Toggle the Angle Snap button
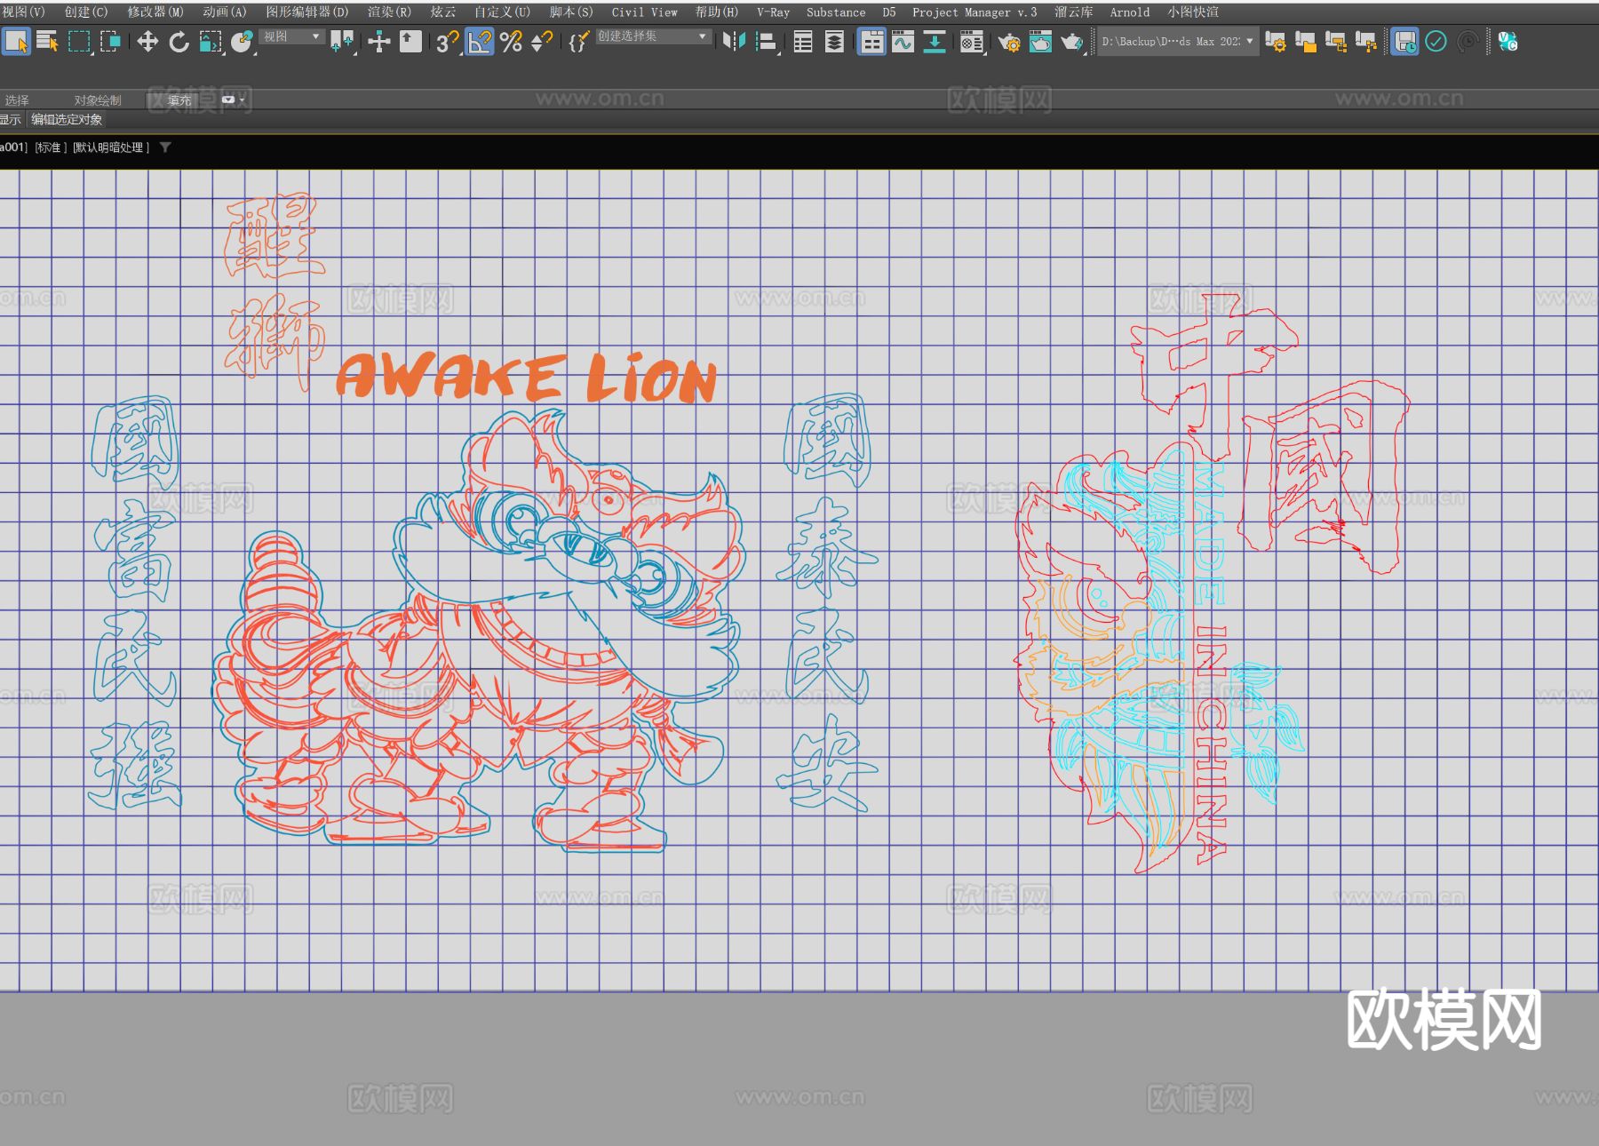 point(479,42)
